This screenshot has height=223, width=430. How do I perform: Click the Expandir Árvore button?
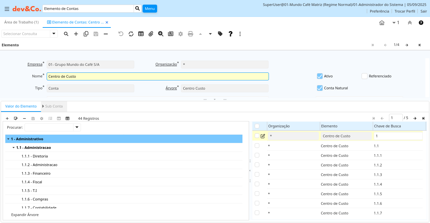tap(25, 215)
